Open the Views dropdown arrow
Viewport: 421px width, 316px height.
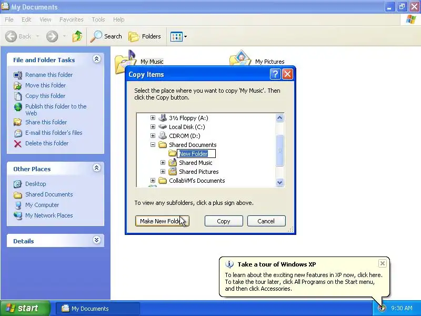(185, 36)
